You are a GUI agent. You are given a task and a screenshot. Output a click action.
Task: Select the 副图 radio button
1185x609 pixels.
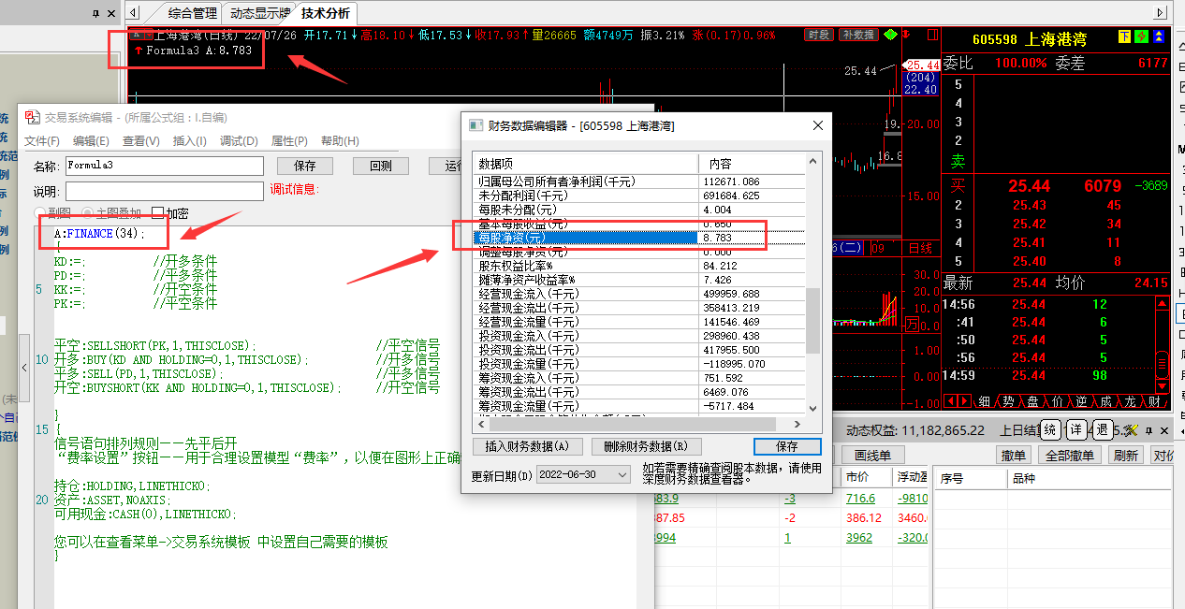point(40,213)
